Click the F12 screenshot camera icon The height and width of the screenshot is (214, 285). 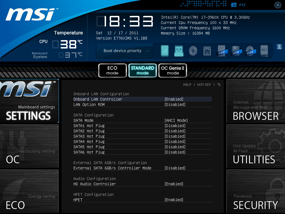[x=234, y=5]
